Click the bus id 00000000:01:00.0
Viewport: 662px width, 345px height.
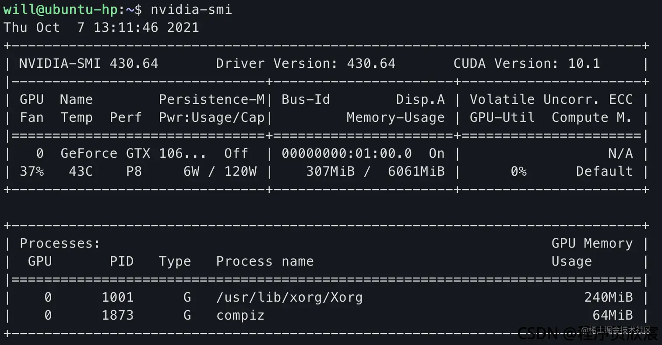pos(347,153)
